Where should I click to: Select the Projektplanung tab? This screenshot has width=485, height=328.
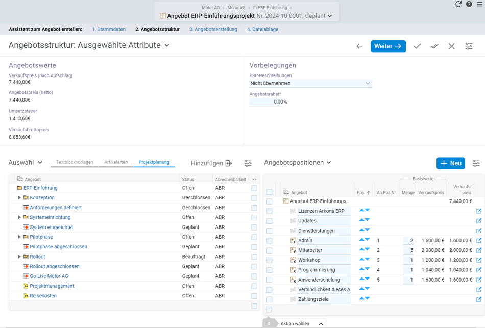click(154, 162)
